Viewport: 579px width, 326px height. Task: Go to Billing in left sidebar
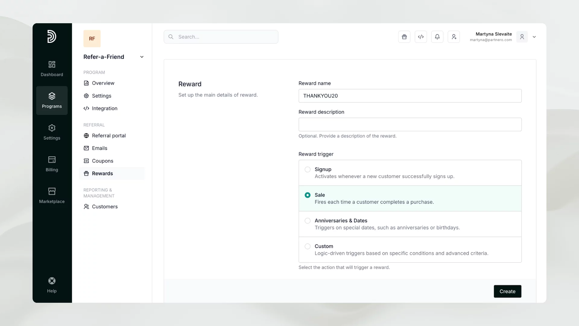click(x=52, y=164)
